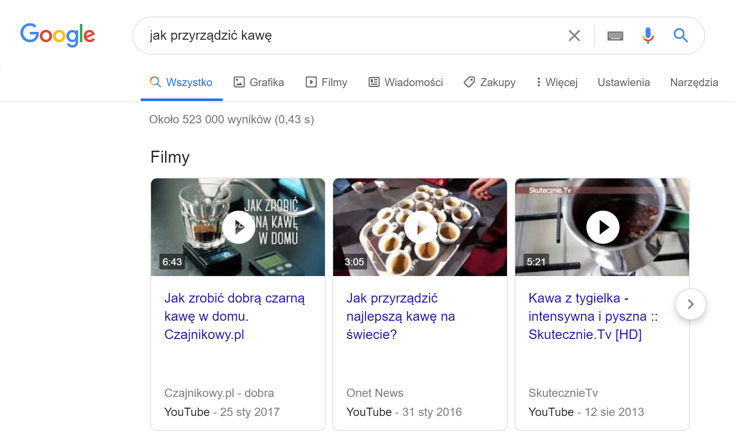Show next videos with the carousel arrow
The width and height of the screenshot is (735, 447).
(691, 304)
